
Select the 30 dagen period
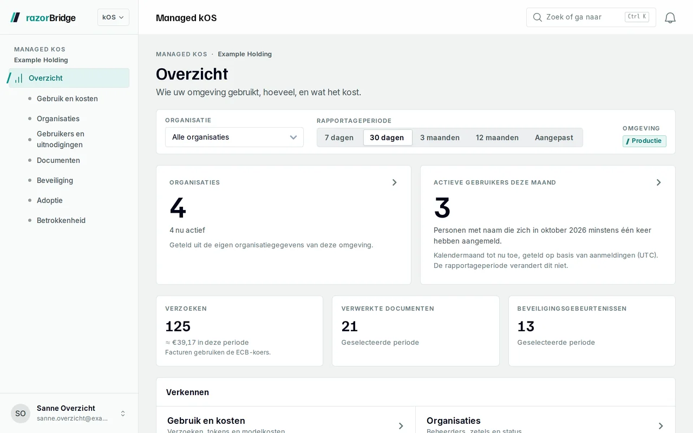click(387, 137)
